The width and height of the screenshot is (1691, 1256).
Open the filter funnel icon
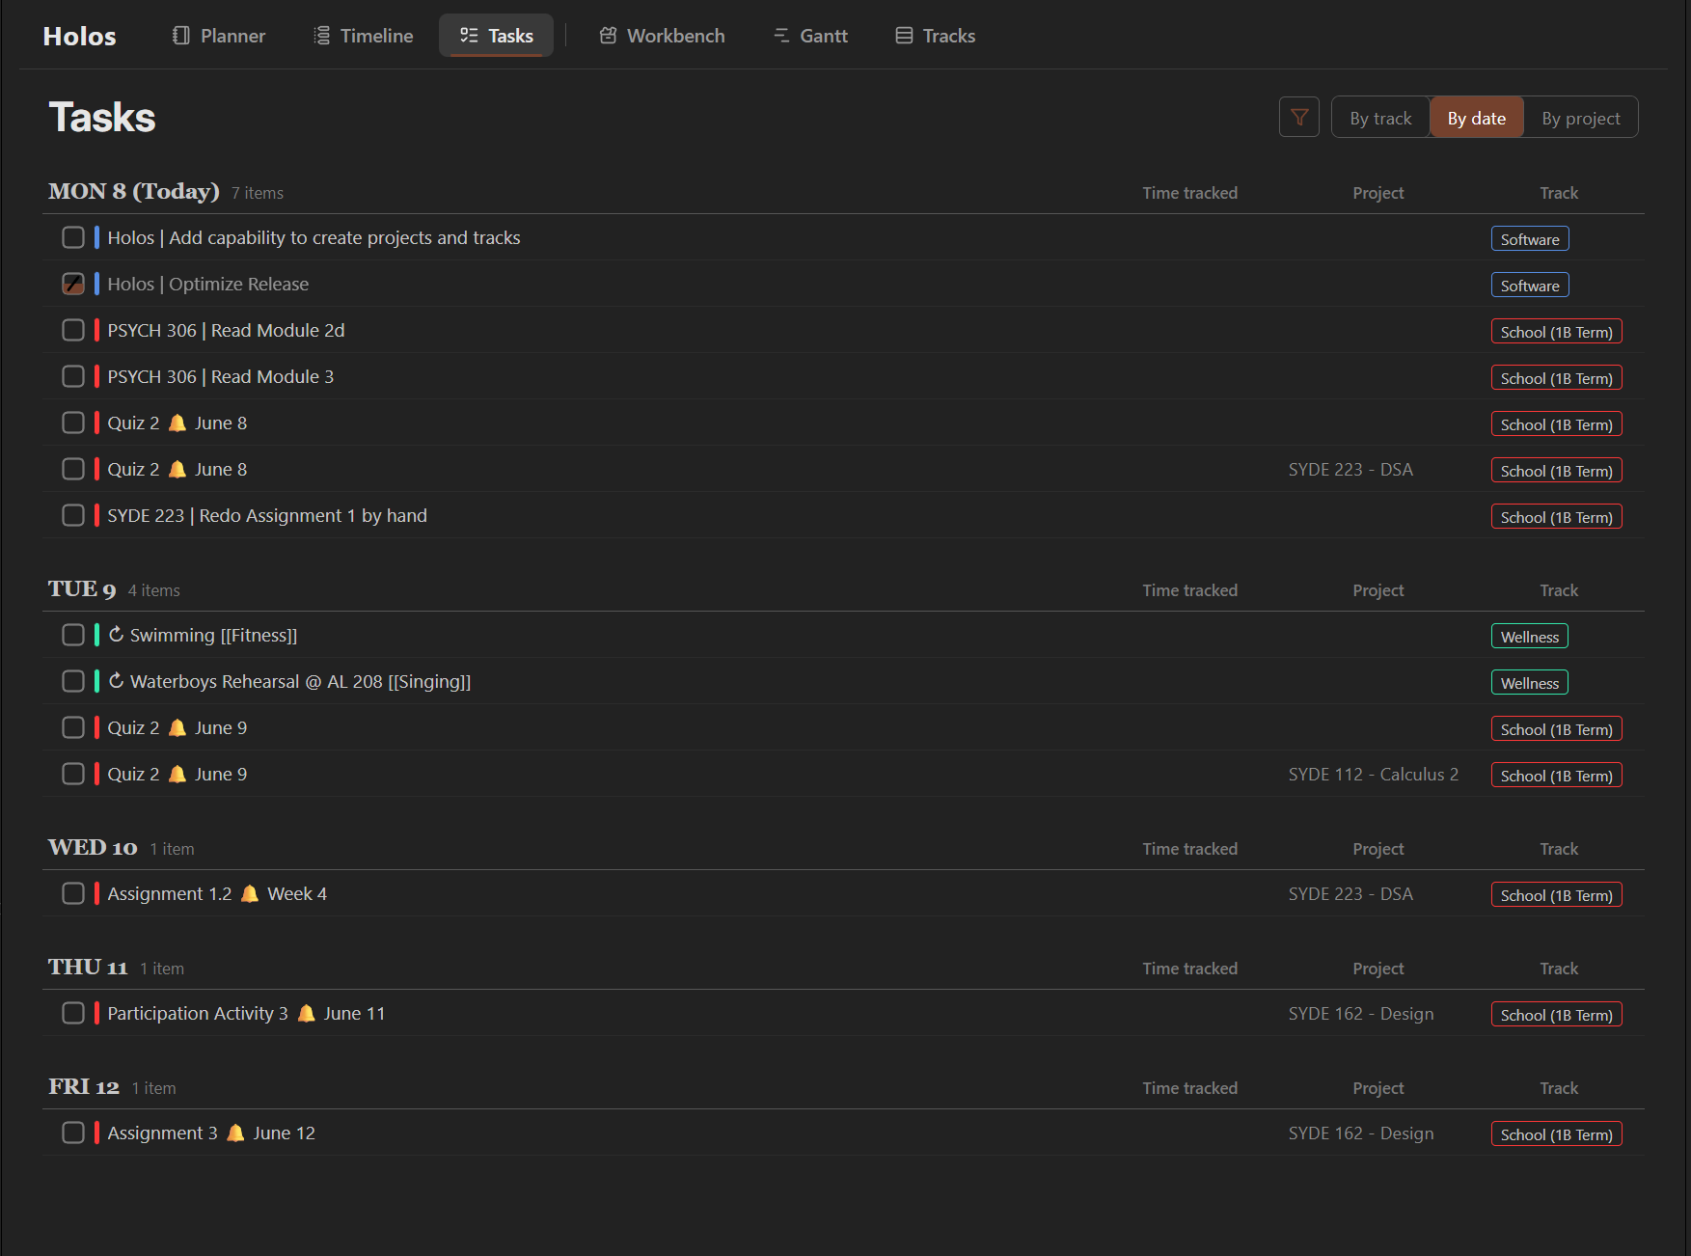coord(1298,118)
